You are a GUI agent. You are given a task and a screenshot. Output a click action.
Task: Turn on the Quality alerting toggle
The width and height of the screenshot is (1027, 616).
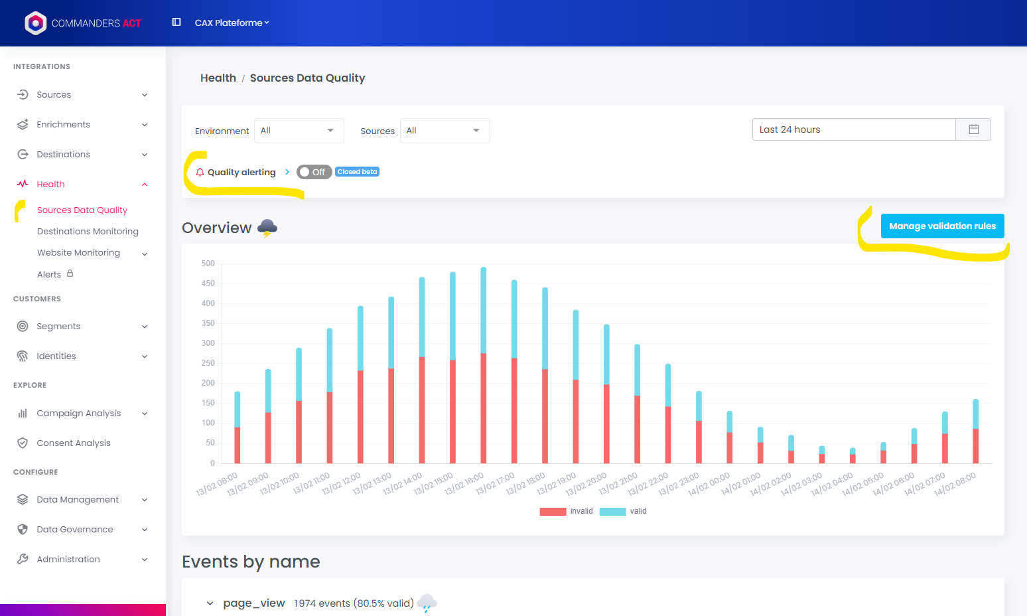pyautogui.click(x=313, y=172)
